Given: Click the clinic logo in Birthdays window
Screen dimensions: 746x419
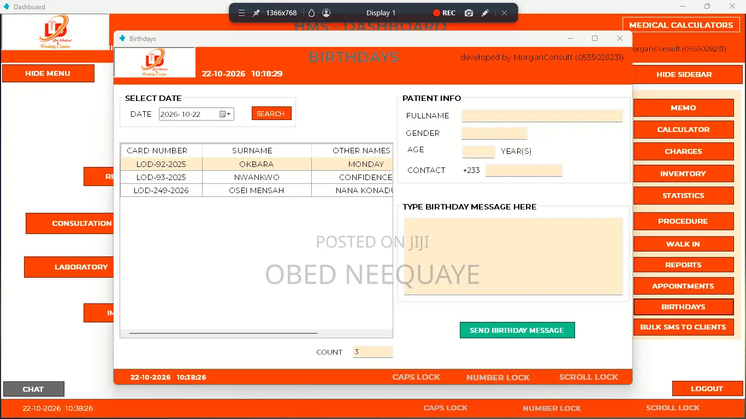Looking at the screenshot, I should tap(155, 62).
